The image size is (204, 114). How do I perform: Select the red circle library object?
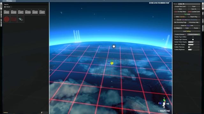(6, 19)
